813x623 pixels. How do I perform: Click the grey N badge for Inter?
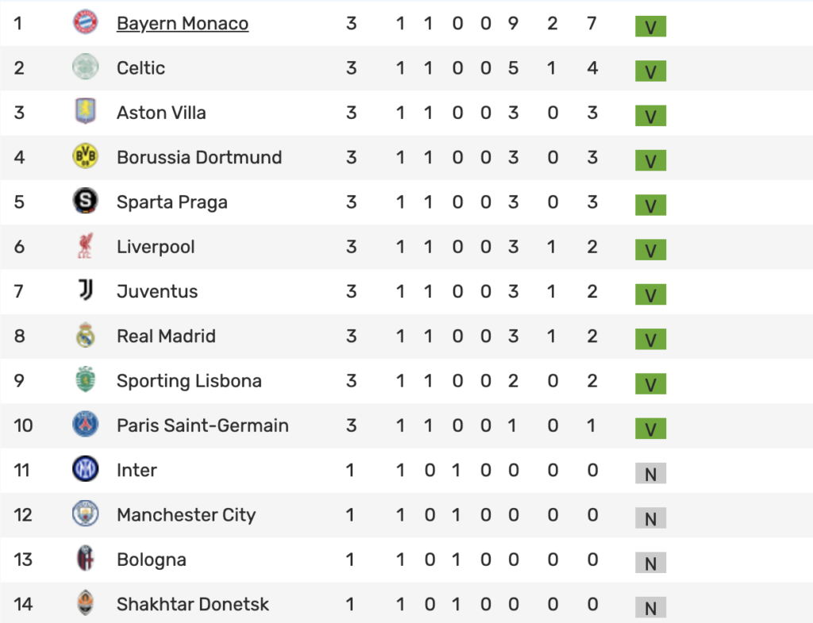[650, 473]
